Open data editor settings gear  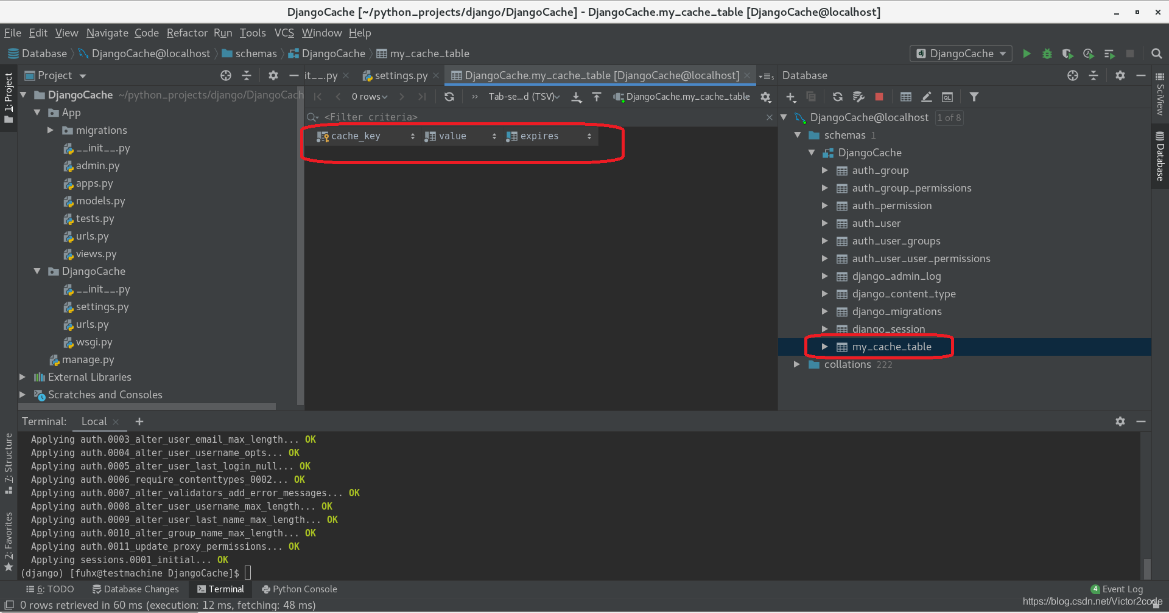tap(766, 97)
